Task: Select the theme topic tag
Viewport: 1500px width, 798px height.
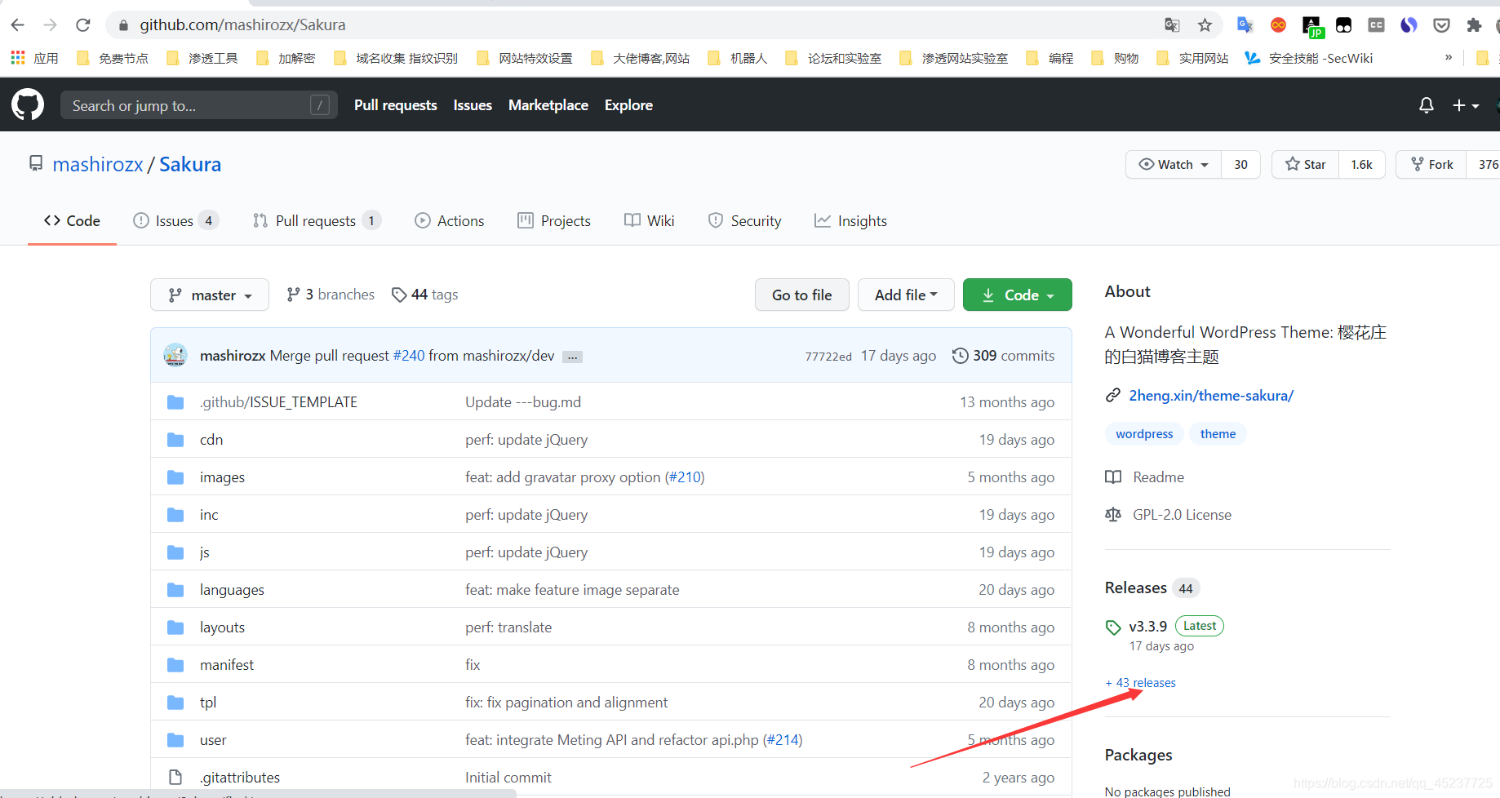Action: click(x=1218, y=433)
